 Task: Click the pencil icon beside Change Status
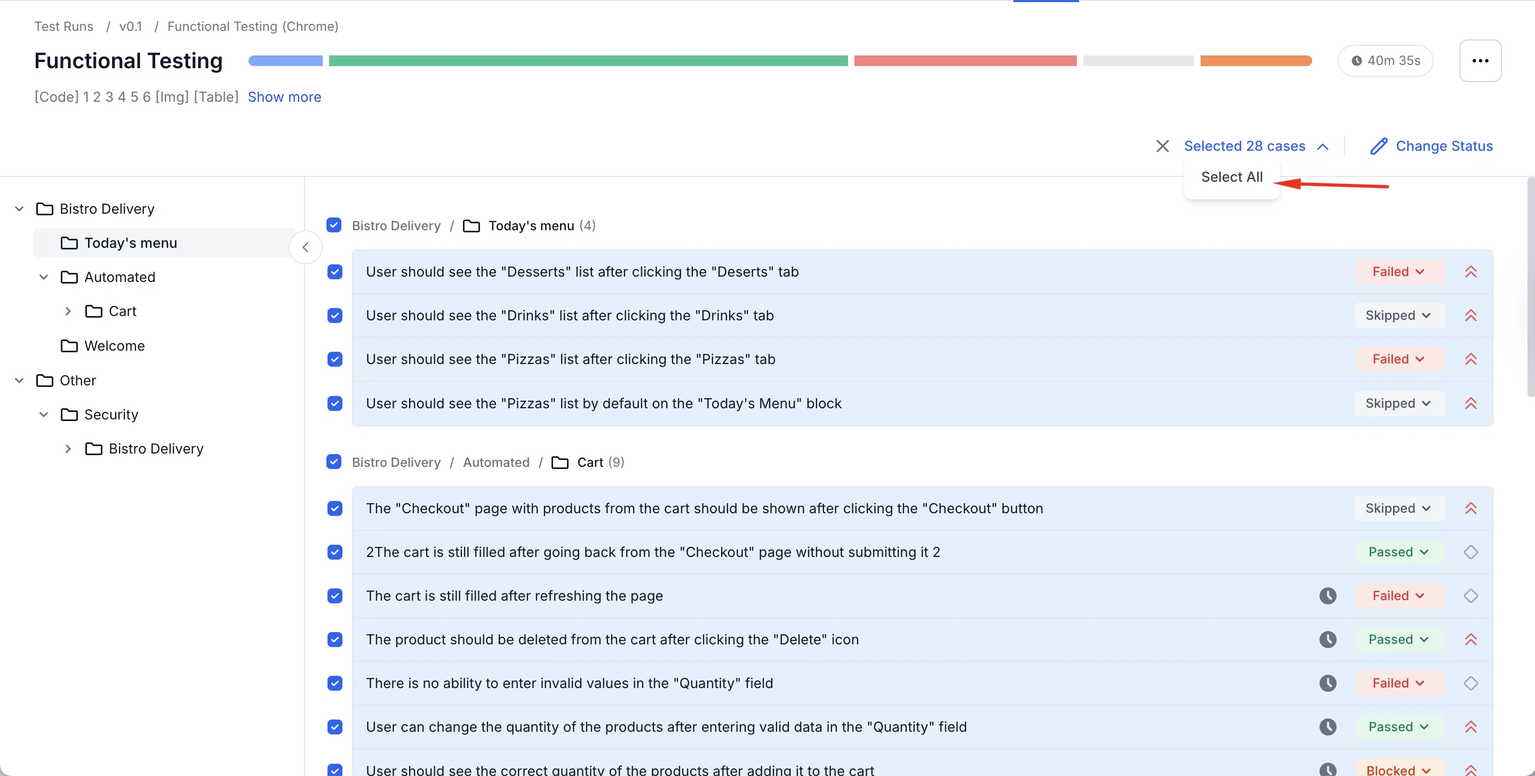click(x=1378, y=146)
